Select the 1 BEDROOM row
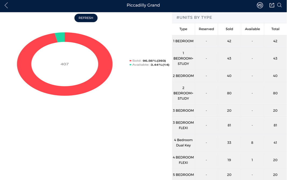 229,41
